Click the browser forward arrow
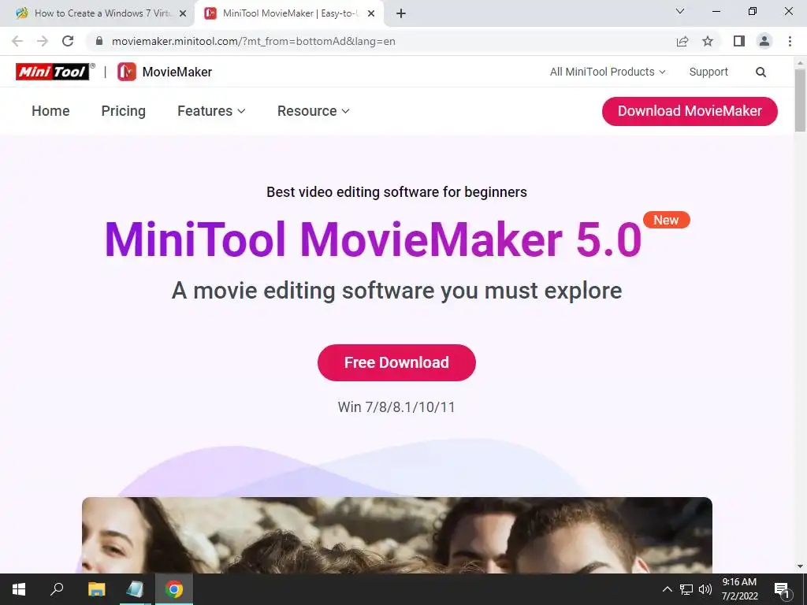 coord(43,41)
